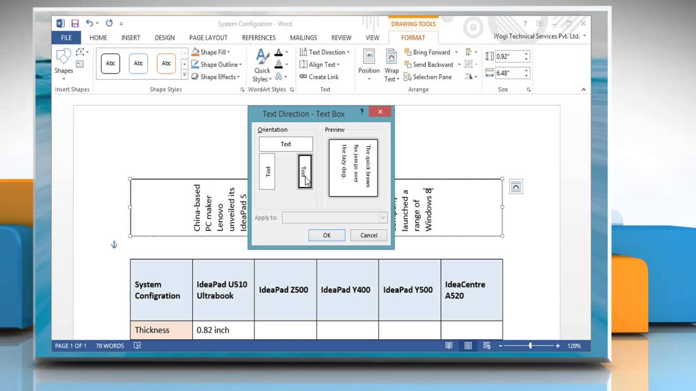Apply the blue outline Abc shape style

(x=138, y=64)
